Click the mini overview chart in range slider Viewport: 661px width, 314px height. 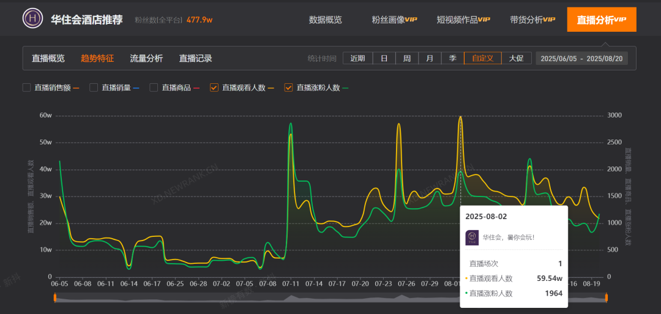[330, 298]
